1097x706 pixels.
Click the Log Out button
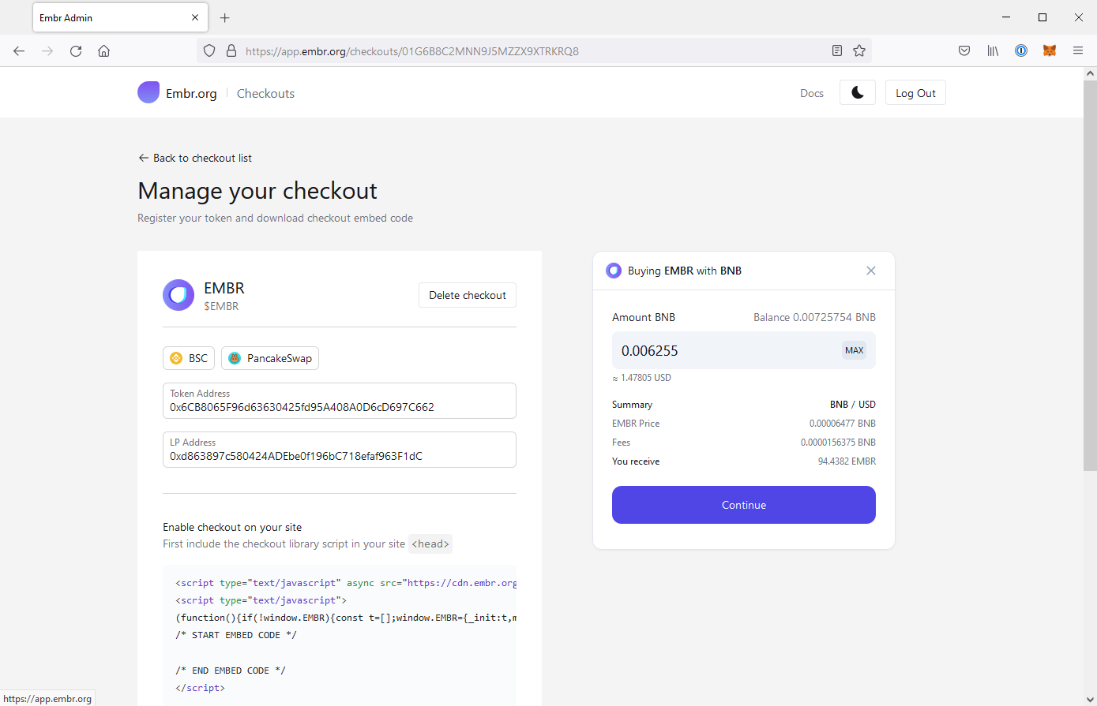coord(915,92)
